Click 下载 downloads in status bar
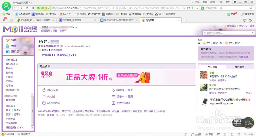Image resolution: width=256 pixels, height=137 pixels. [x=209, y=134]
